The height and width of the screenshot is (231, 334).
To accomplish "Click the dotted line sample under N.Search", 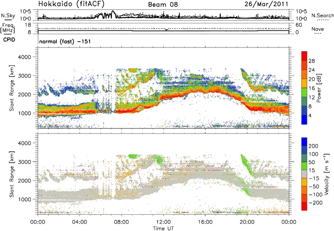I will [323, 20].
